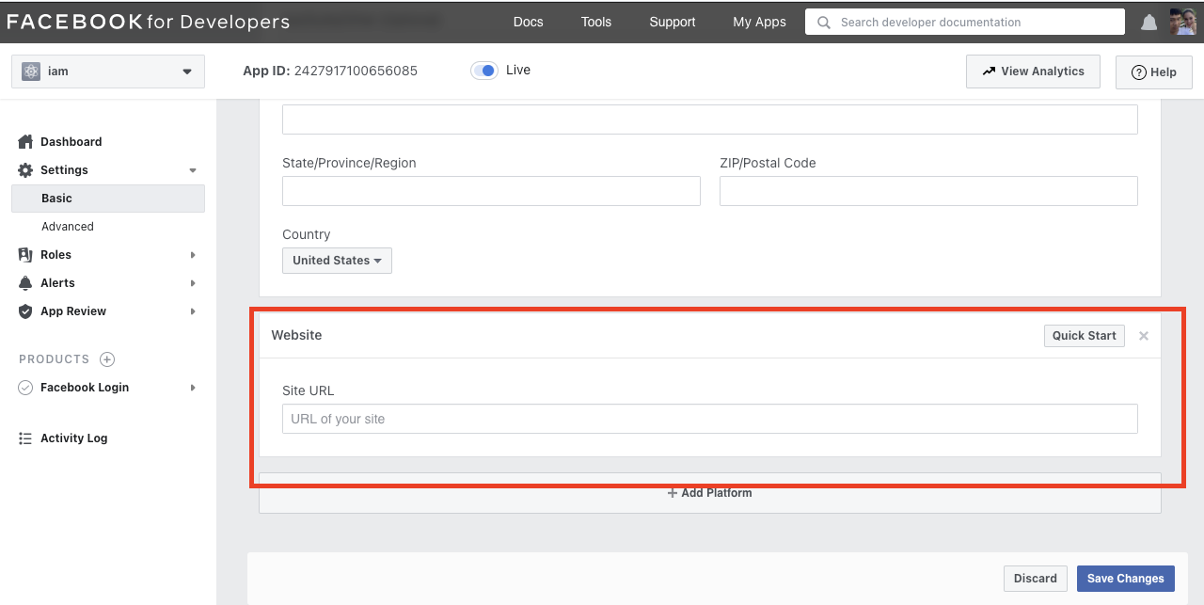Screen dimensions: 1204x605
Task: Click the Save Changes button
Action: click(x=1126, y=579)
